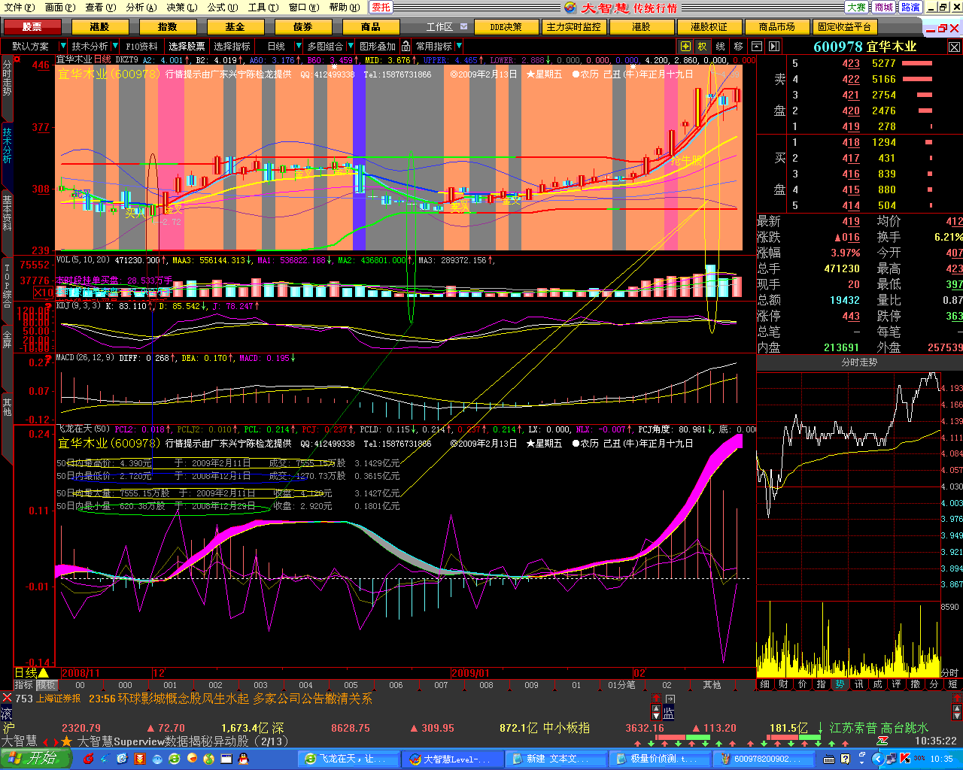This screenshot has width=963, height=770.
Task: Open the 文件(F) menu
Action: coord(19,7)
